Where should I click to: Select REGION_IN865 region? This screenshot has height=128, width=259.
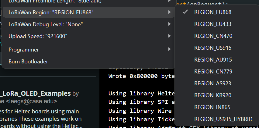(x=216, y=107)
